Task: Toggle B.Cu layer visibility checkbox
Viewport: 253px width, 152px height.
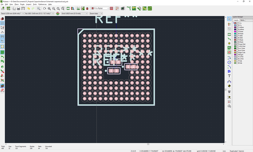Action: pyautogui.click(x=237, y=25)
